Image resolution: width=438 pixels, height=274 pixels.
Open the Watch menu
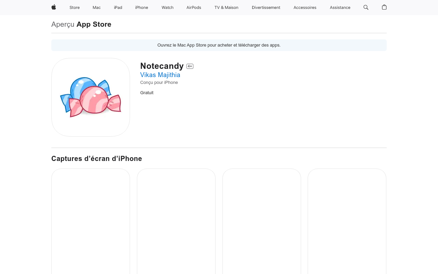pos(167,8)
